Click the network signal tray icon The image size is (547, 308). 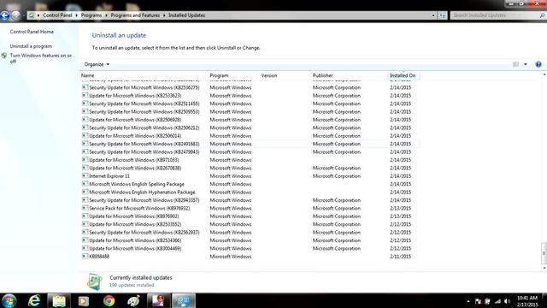497,301
